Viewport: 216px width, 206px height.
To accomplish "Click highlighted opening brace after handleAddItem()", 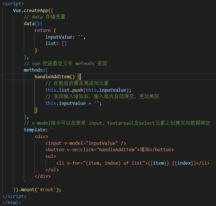I will (x=79, y=77).
